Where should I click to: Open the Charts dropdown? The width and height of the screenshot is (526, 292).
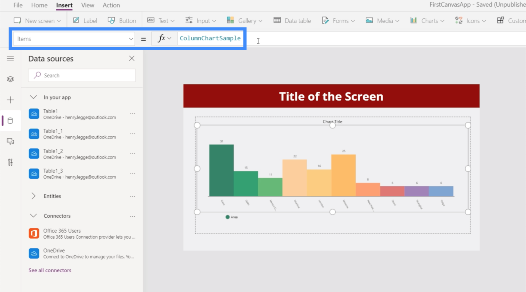[427, 21]
